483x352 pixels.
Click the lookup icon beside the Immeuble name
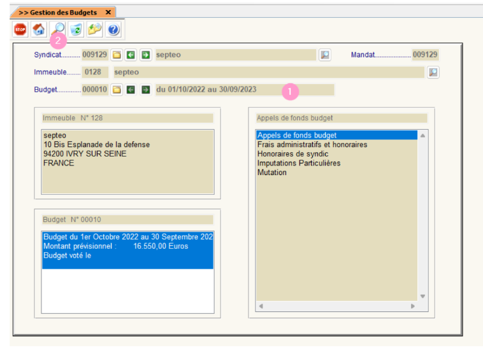(x=433, y=72)
